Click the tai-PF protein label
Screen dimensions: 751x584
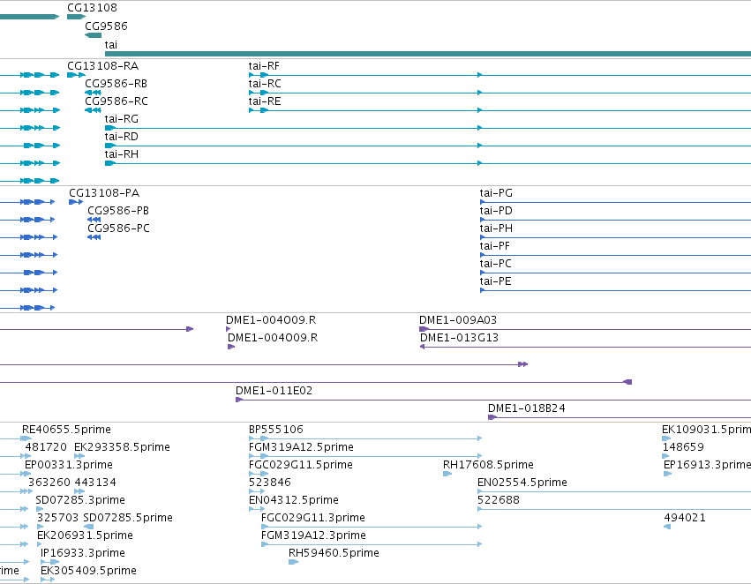495,246
